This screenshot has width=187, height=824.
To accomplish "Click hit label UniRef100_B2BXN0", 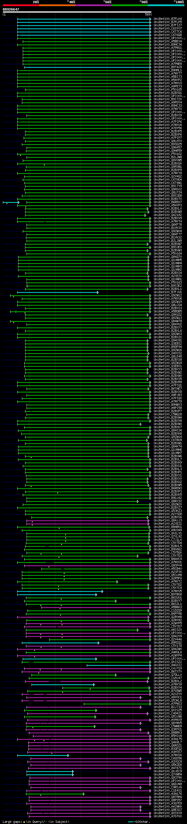I will [x=168, y=424].
